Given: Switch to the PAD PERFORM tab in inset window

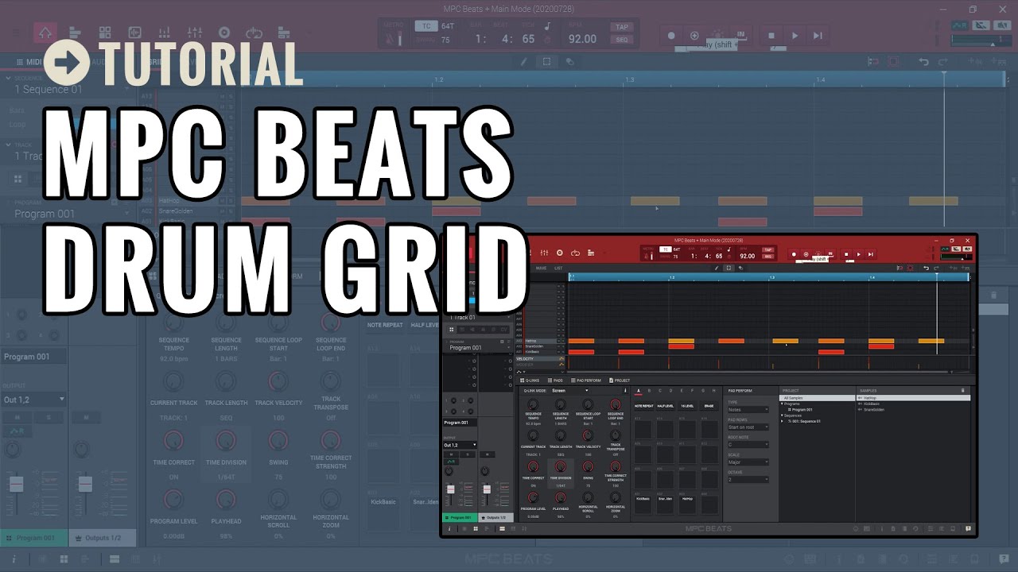Looking at the screenshot, I should (x=586, y=381).
